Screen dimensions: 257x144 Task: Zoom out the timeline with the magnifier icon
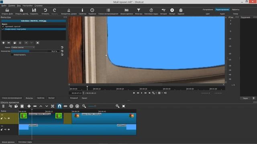(84, 106)
